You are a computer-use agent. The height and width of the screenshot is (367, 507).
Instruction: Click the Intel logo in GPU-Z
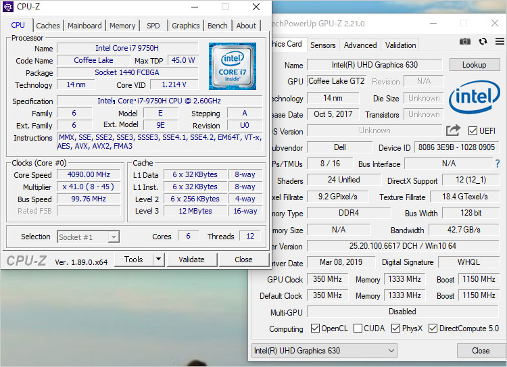point(475,97)
